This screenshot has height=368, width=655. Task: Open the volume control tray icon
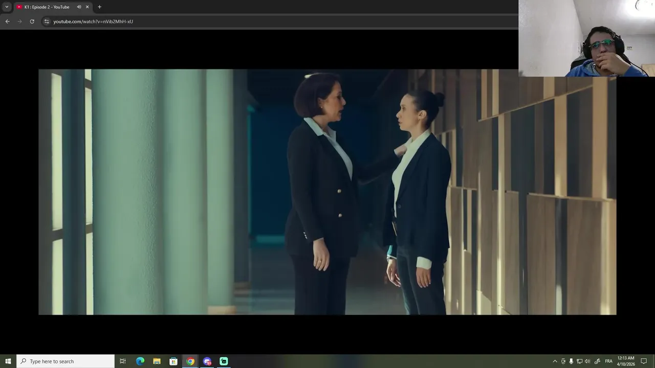[x=587, y=361]
